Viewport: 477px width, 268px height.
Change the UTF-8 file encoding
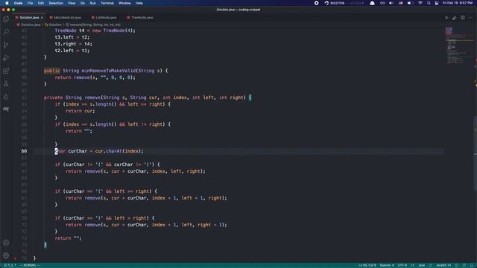click(402, 265)
